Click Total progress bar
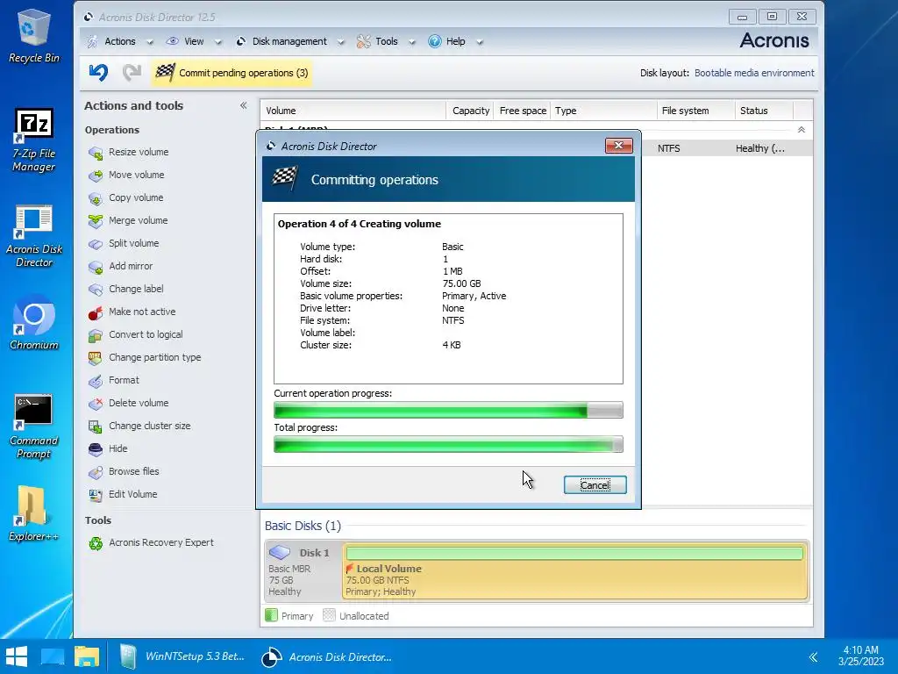898x674 pixels. coord(448,445)
